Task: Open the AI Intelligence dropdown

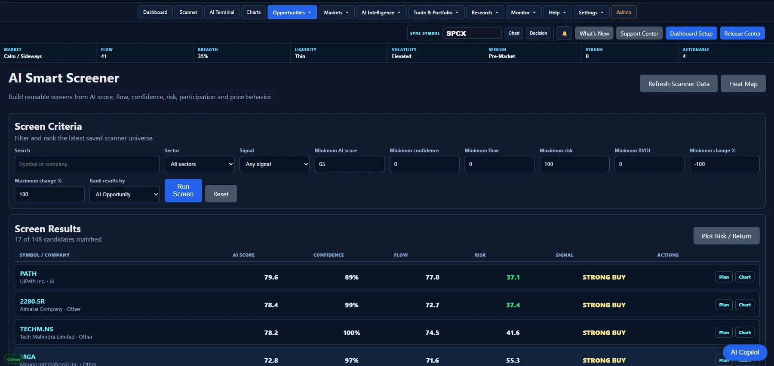Action: coord(381,12)
